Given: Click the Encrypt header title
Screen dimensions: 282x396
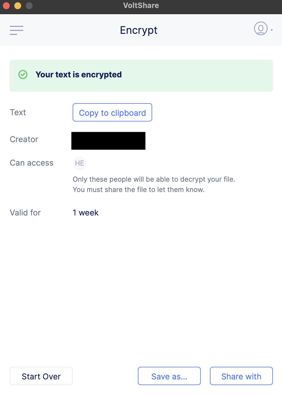Looking at the screenshot, I should (138, 30).
